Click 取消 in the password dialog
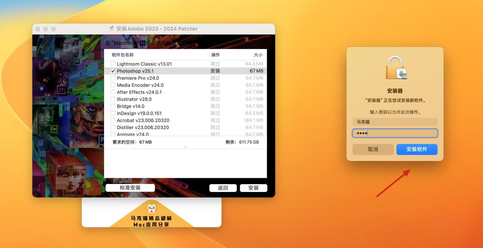Image resolution: width=483 pixels, height=248 pixels. tap(373, 149)
